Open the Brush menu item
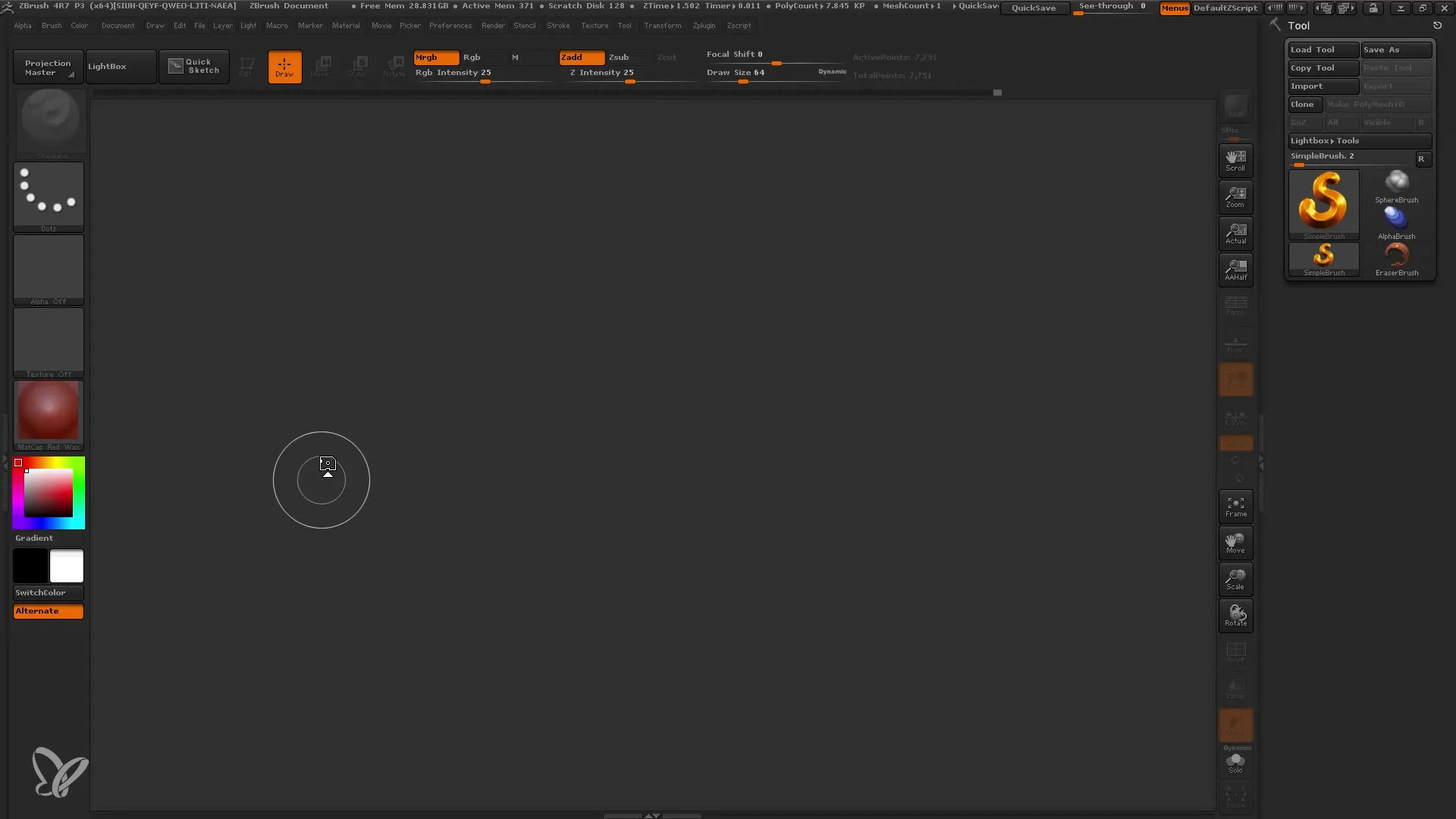Viewport: 1456px width, 819px height. 51,25
